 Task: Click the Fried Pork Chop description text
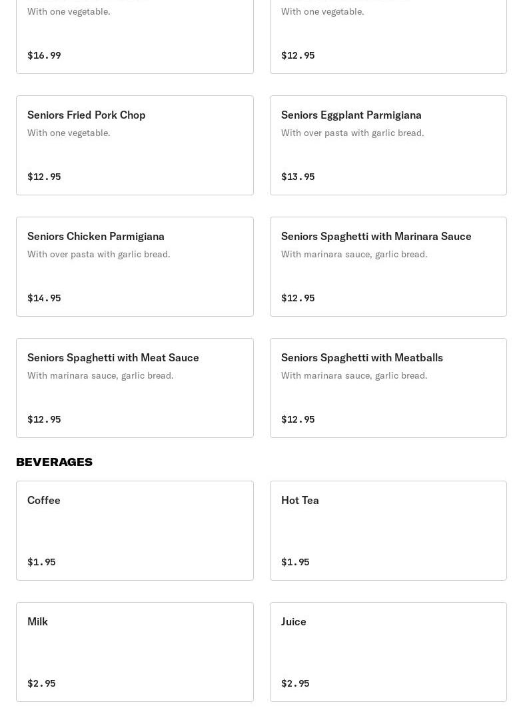(69, 133)
